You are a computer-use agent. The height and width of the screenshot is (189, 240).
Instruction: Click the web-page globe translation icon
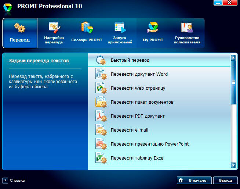coord(101,88)
